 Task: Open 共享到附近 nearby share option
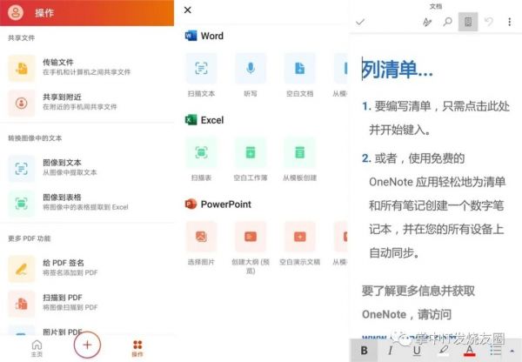click(x=87, y=102)
